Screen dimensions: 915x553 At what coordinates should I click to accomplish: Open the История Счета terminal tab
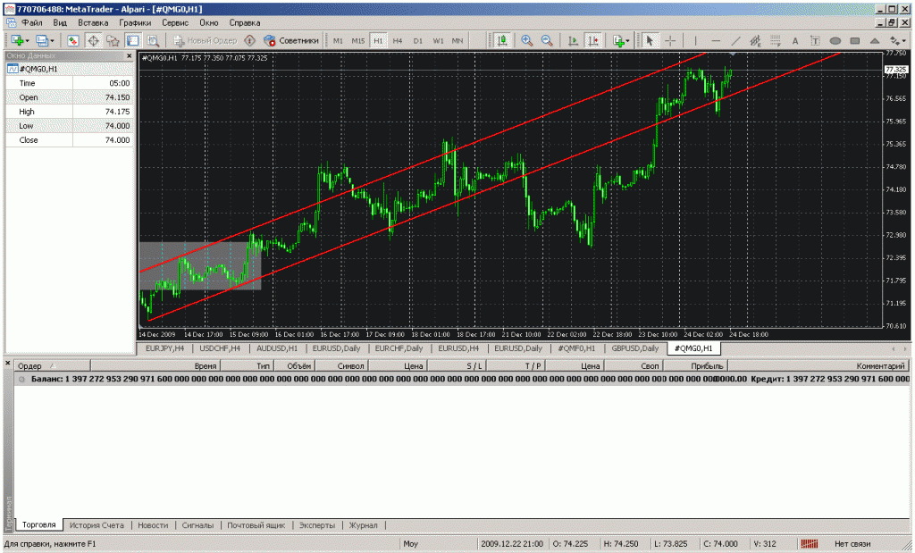pyautogui.click(x=97, y=525)
